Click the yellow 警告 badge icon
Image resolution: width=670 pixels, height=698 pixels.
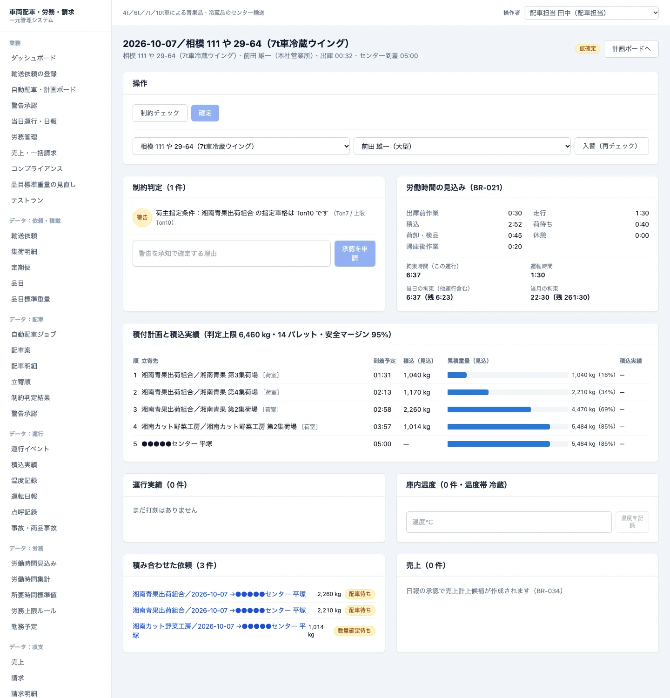pos(142,217)
